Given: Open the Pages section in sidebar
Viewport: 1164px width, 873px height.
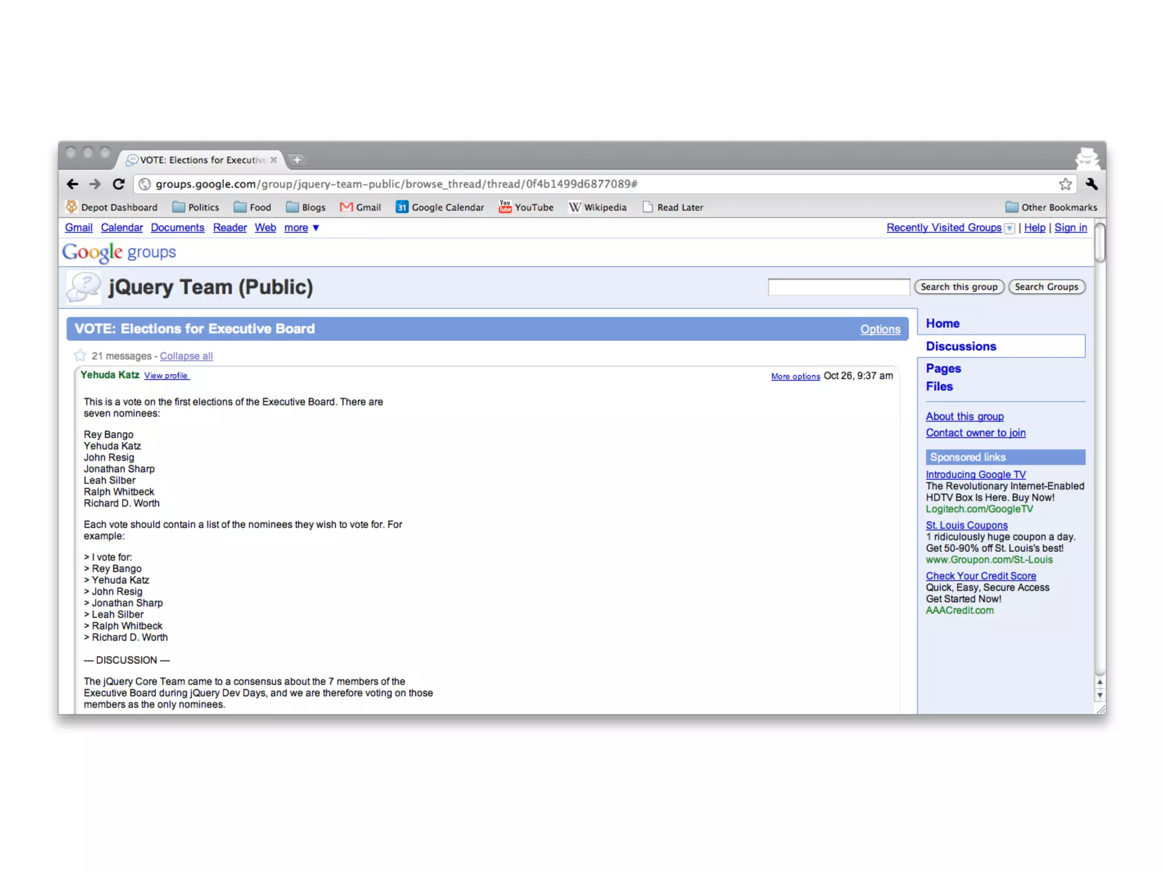Looking at the screenshot, I should click(943, 368).
